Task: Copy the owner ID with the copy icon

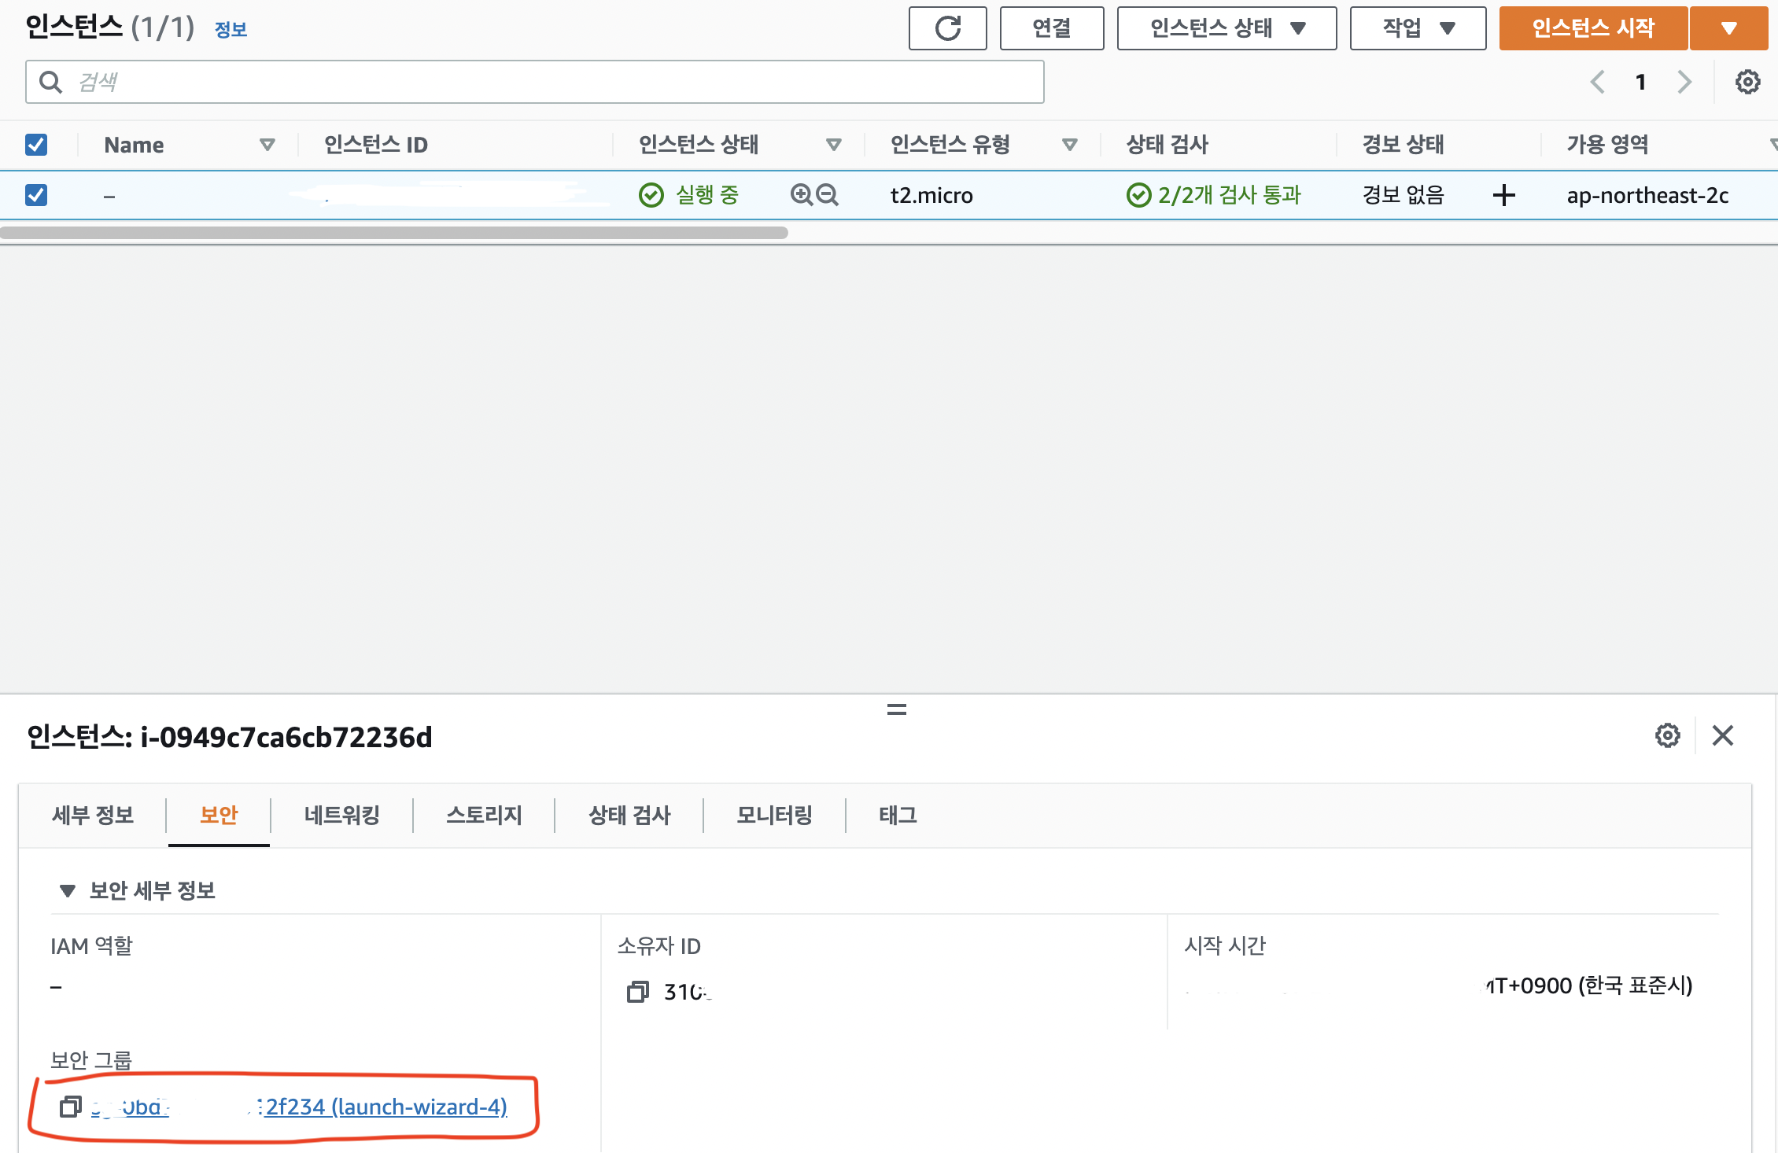Action: tap(637, 992)
